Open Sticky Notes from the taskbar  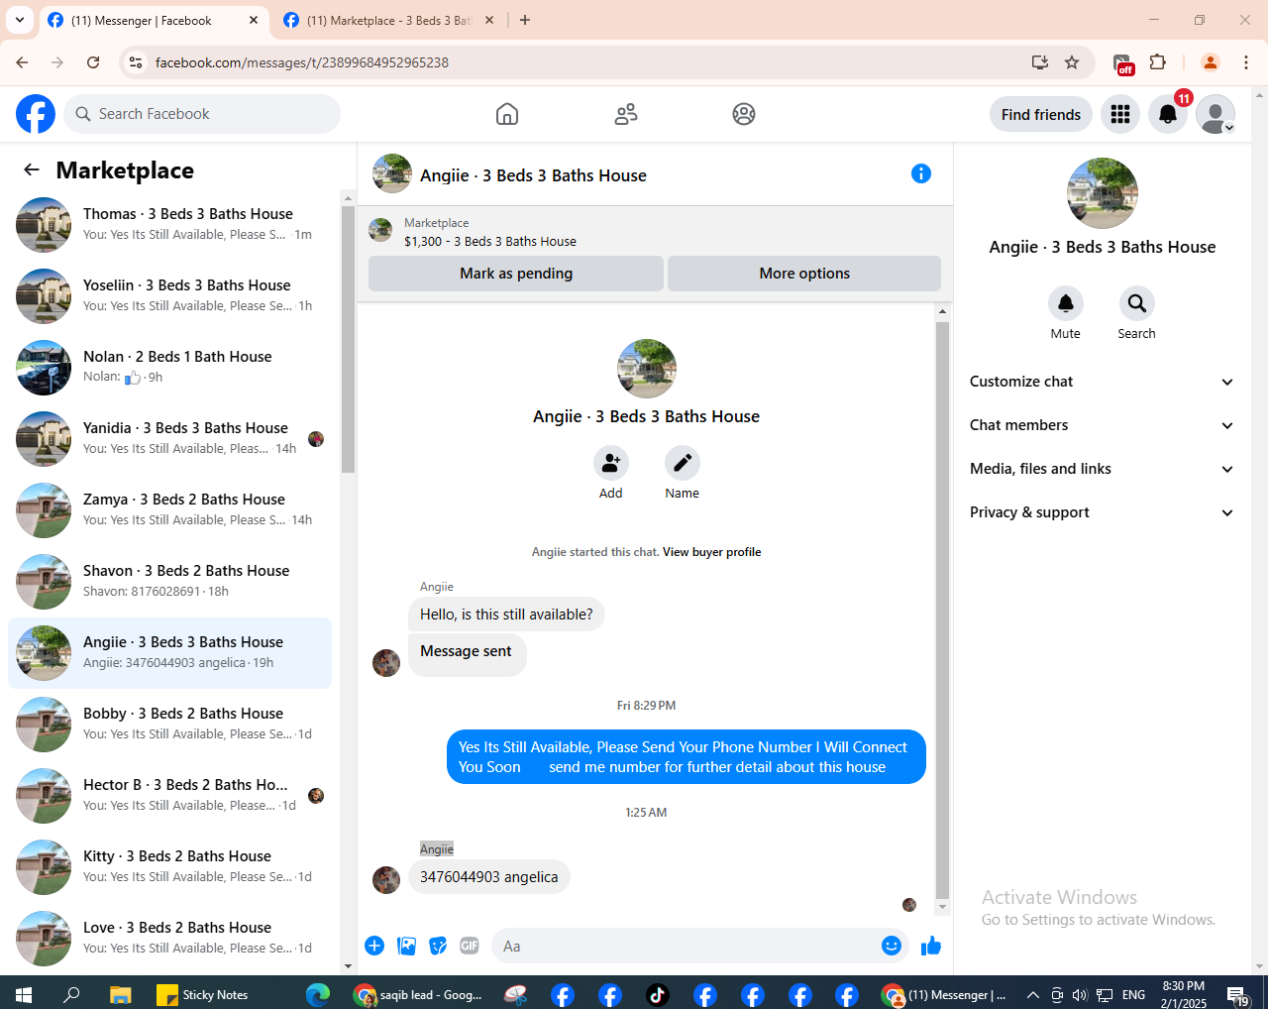click(203, 995)
